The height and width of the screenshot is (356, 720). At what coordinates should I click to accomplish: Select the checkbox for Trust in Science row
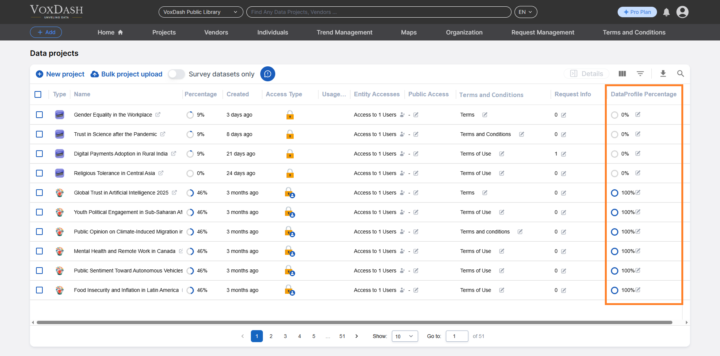click(39, 134)
